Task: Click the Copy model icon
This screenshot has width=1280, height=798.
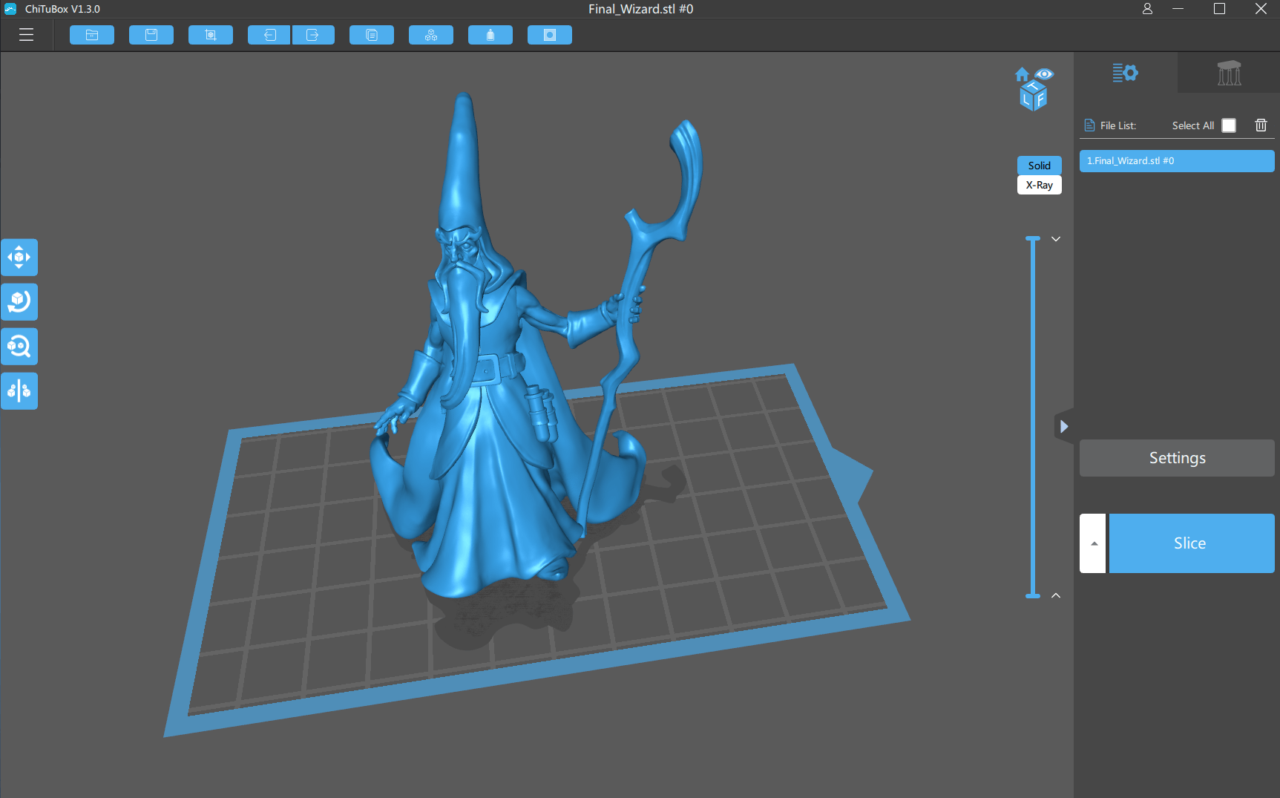Action: 371,34
